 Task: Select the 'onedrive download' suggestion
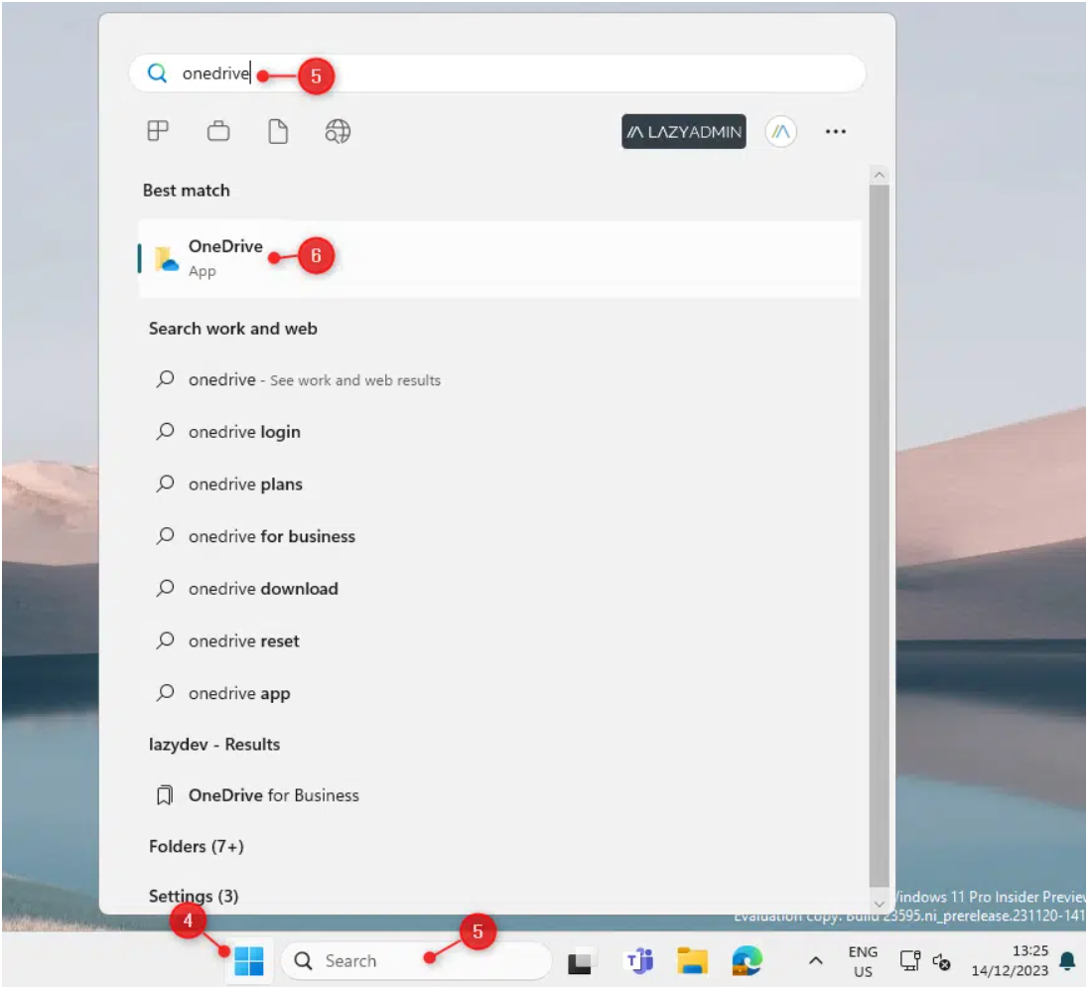click(x=263, y=588)
